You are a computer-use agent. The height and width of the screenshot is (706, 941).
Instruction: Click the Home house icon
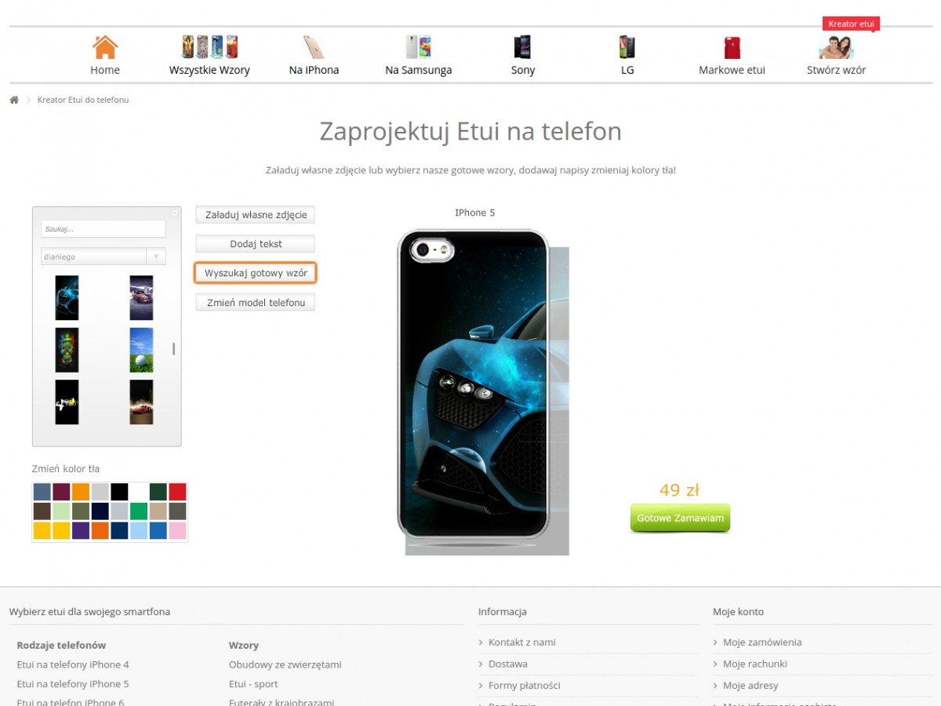(x=105, y=47)
